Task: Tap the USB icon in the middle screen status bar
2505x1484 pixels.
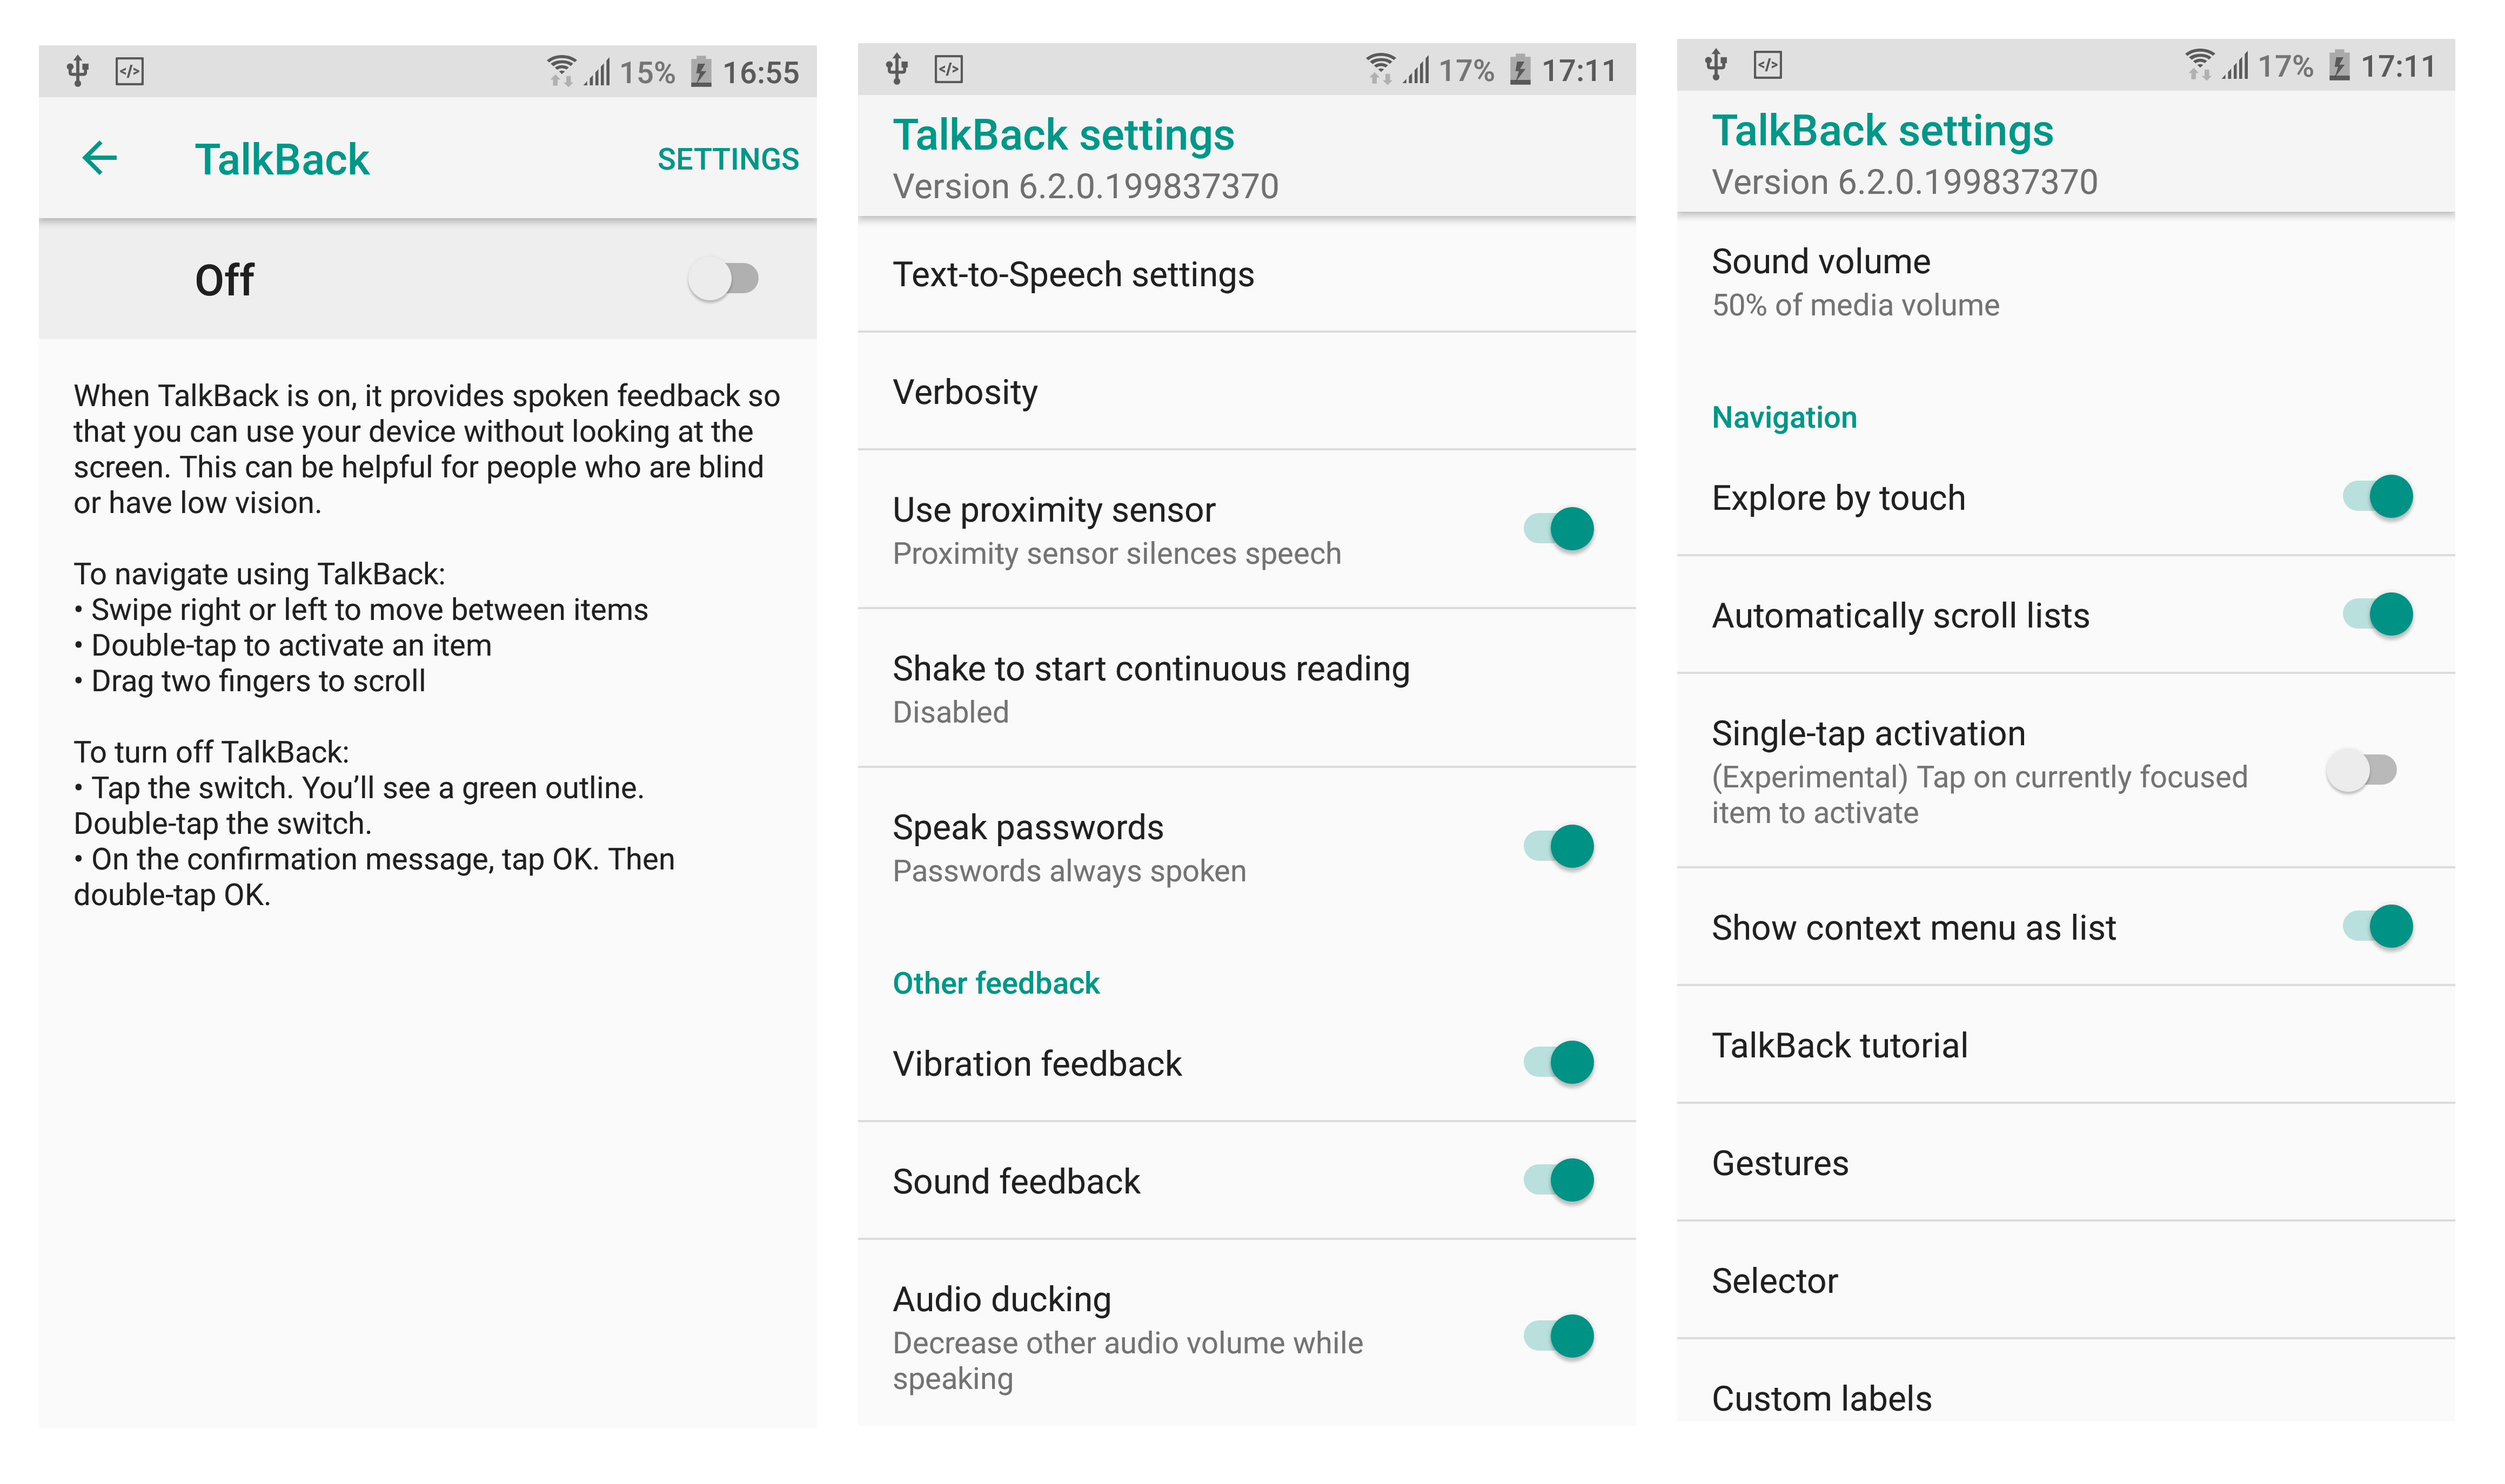Action: (897, 69)
